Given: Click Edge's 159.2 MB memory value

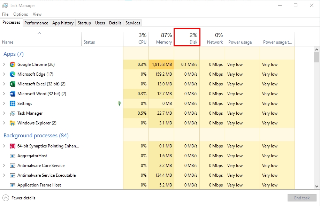Looking at the screenshot, I should pos(163,74).
